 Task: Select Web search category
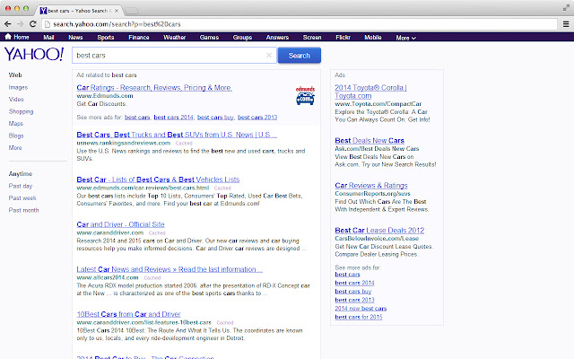(15, 75)
